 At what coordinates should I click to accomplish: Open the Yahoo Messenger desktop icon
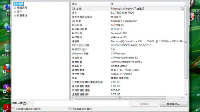click(6, 92)
